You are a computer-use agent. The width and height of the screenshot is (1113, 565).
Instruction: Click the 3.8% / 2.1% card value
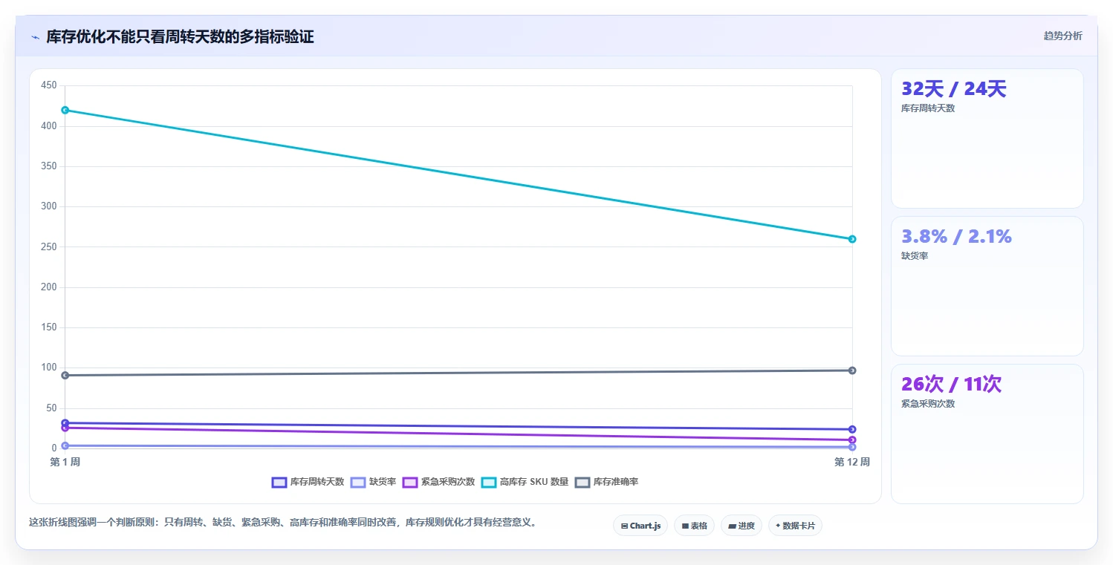coord(956,237)
